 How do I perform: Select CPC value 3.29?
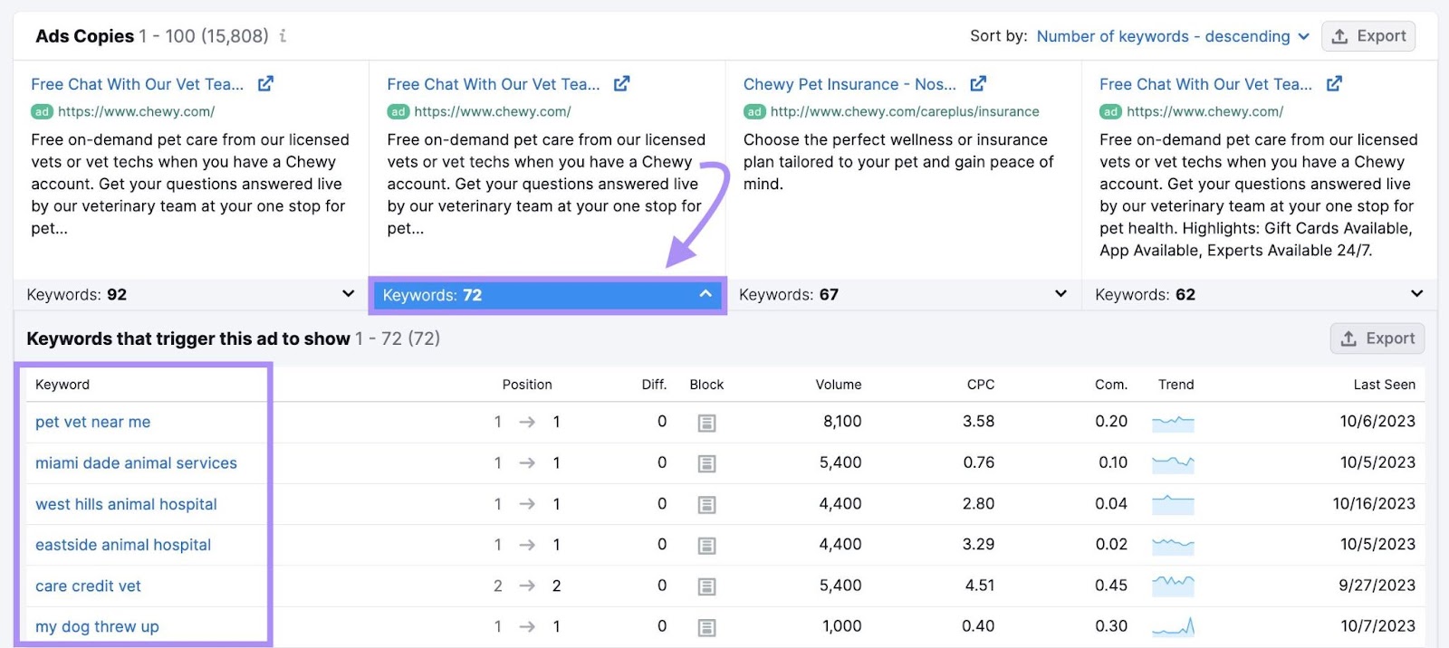point(979,545)
